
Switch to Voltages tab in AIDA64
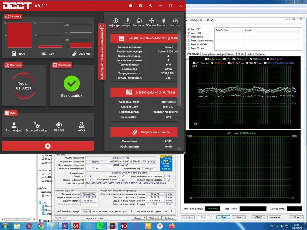tap(221, 54)
